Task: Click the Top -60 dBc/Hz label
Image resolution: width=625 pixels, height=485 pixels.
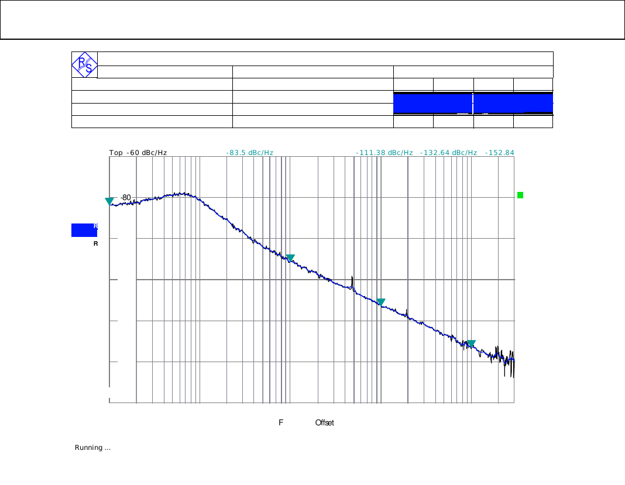Action: click(138, 153)
